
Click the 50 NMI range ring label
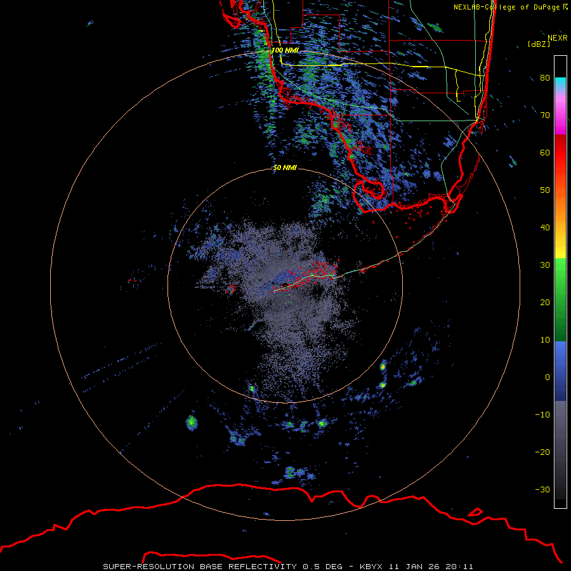click(285, 168)
